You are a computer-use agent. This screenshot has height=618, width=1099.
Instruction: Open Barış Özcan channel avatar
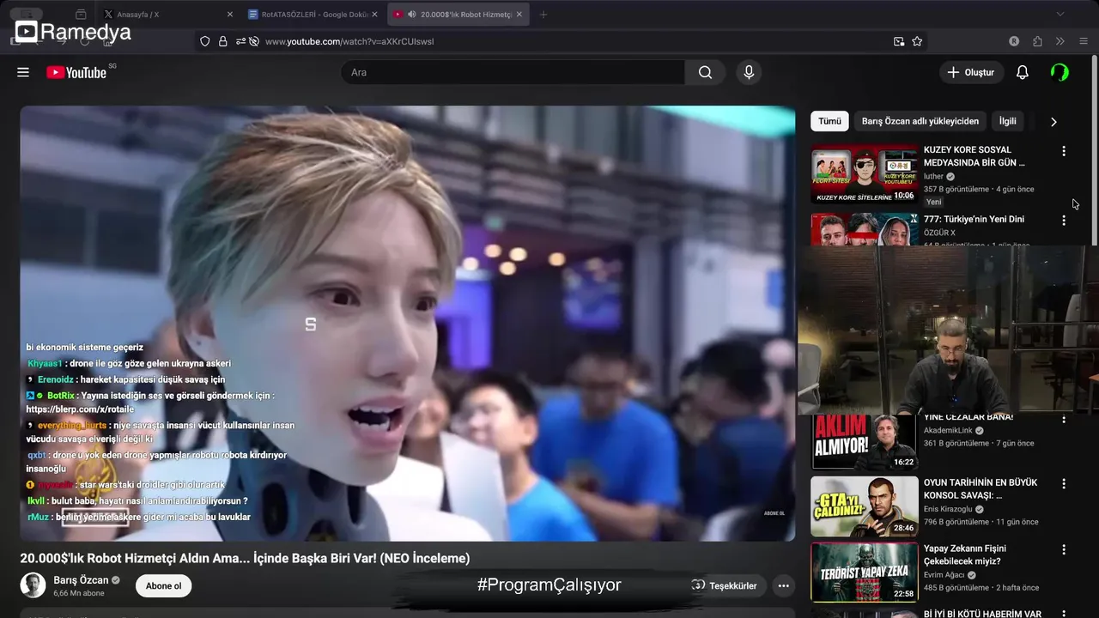click(x=33, y=585)
